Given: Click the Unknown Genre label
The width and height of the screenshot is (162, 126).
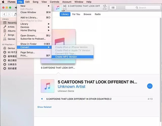Looking at the screenshot, I should point(66,91).
